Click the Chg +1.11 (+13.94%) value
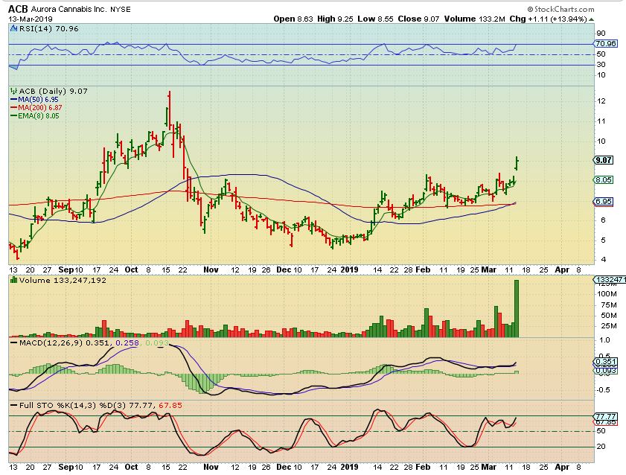This screenshot has height=475, width=626. click(548, 19)
